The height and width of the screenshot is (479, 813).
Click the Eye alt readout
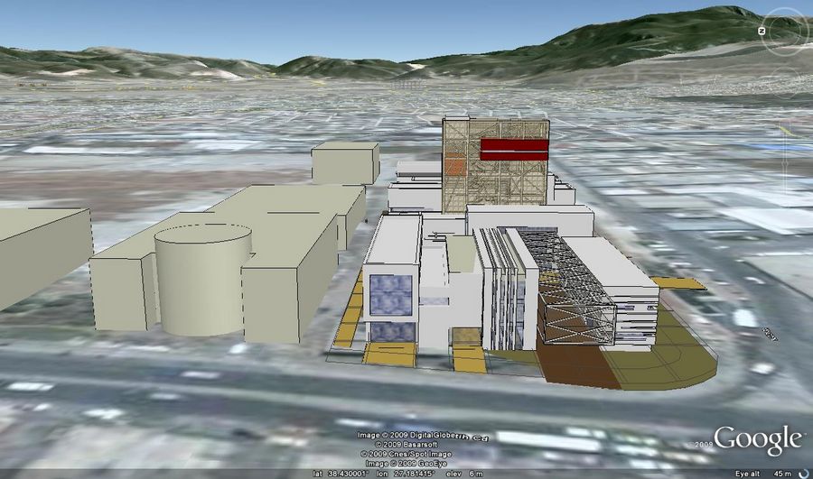pos(759,473)
